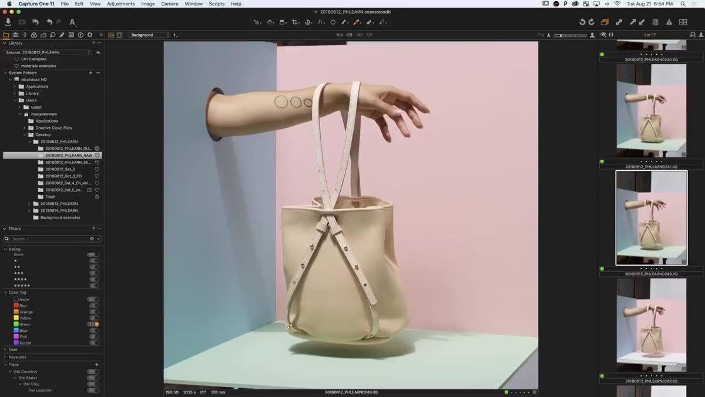Toggle the proof margin viewer icon
Screen dimensions: 705x397
point(119,35)
